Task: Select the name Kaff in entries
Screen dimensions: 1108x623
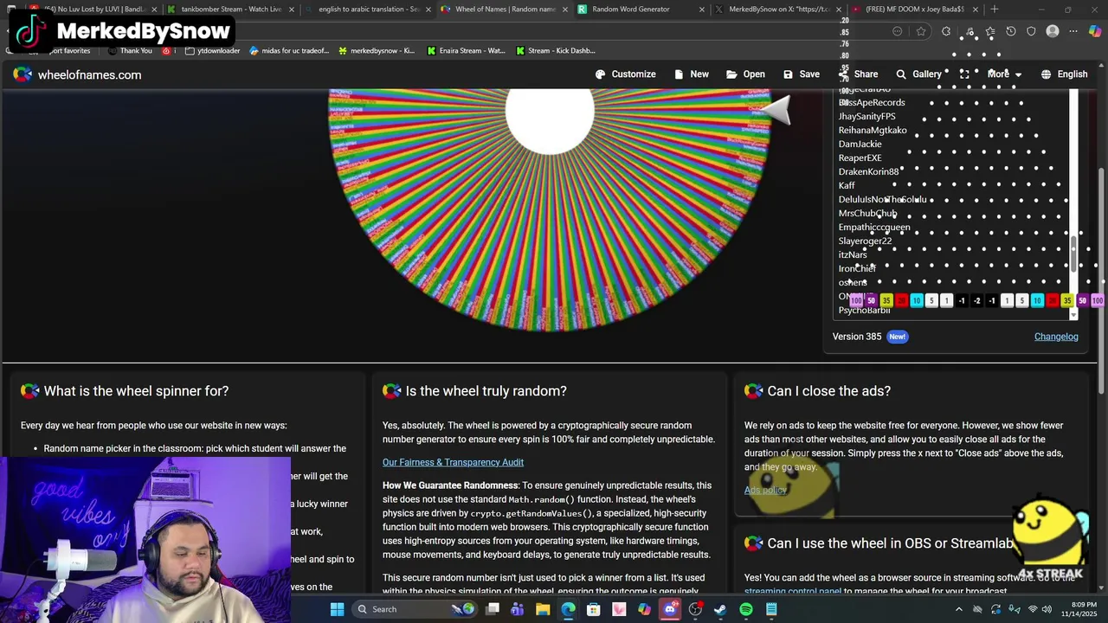Action: click(x=847, y=185)
